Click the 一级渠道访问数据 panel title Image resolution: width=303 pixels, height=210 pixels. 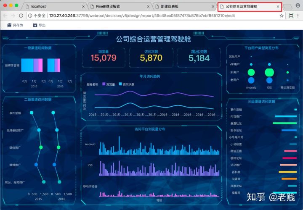[38, 48]
